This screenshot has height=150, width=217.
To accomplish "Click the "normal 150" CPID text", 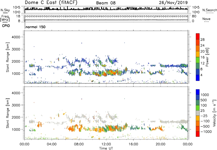I will [x=36, y=27].
